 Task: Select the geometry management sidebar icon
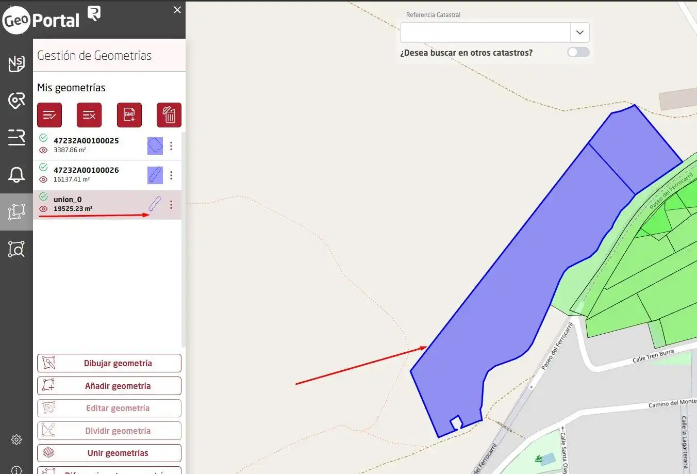(16, 211)
